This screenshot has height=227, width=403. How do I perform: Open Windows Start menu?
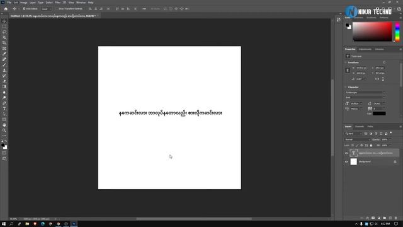coord(4,224)
